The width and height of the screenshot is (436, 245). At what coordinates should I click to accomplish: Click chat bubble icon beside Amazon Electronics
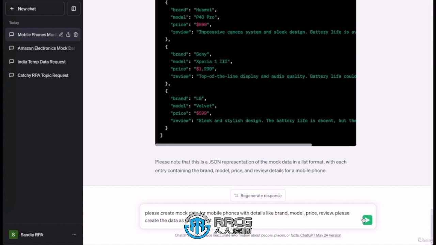point(12,48)
